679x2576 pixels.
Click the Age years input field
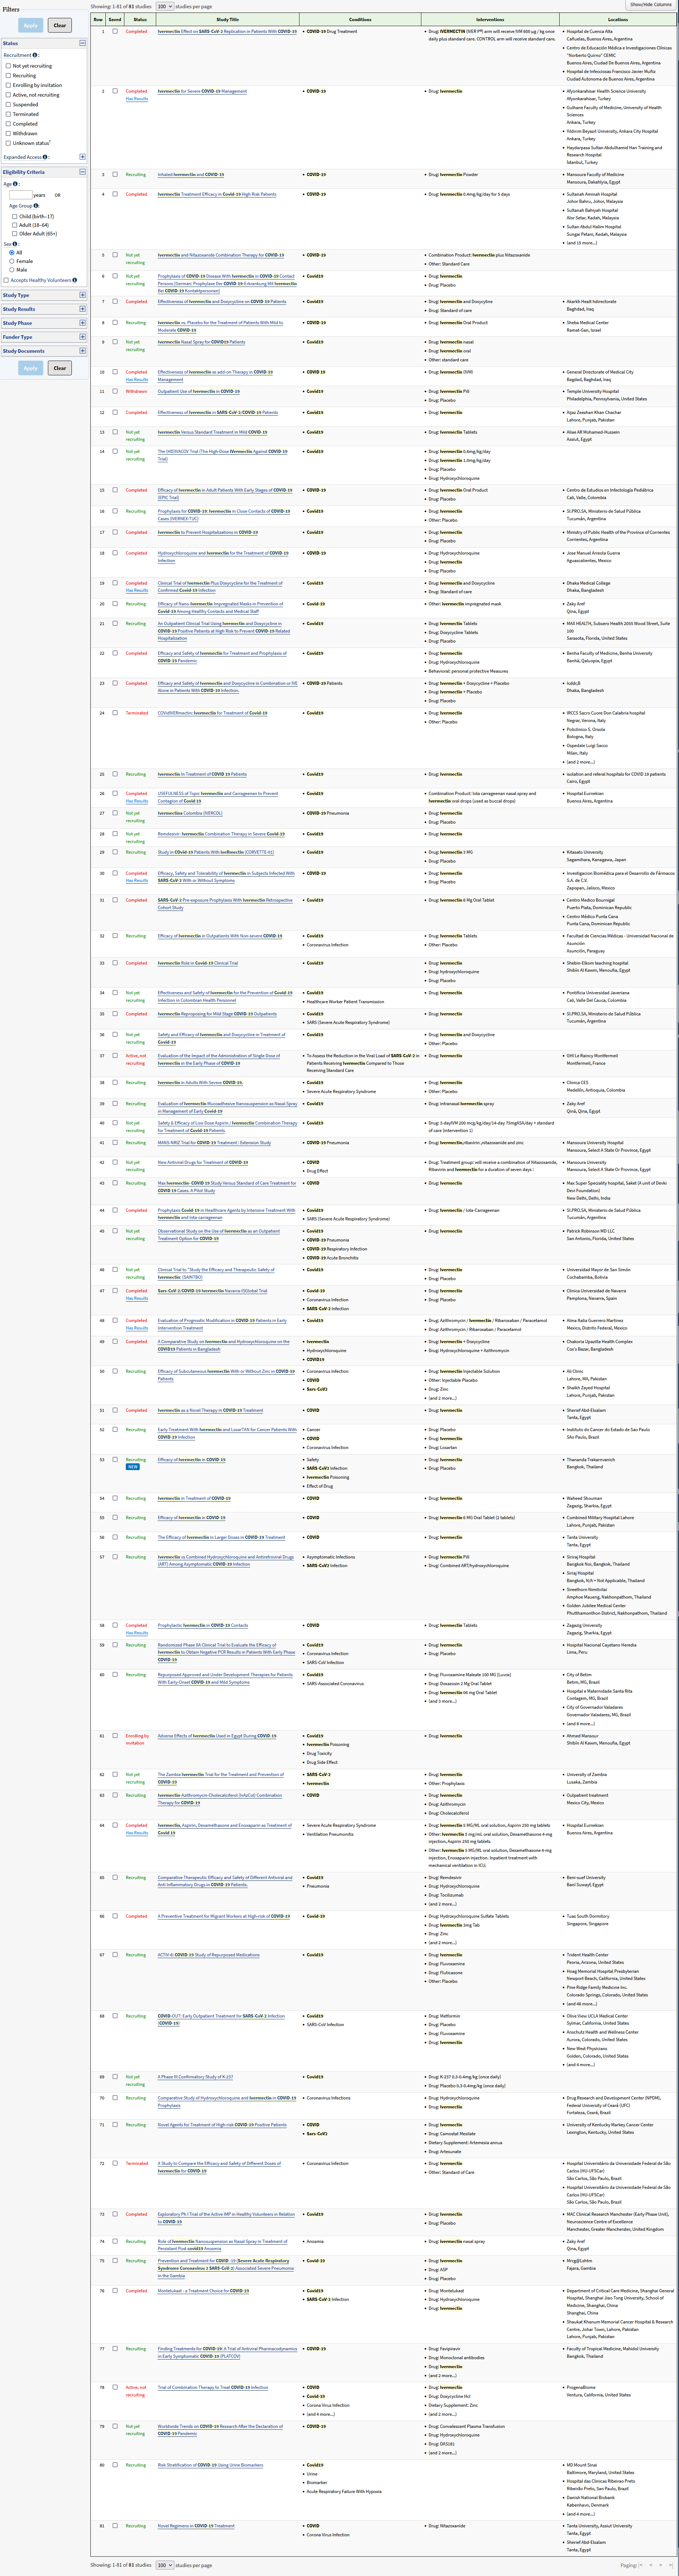(x=21, y=195)
